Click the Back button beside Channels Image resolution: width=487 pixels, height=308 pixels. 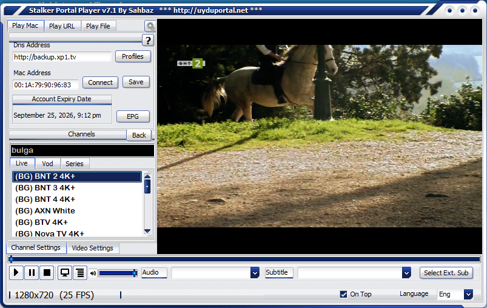pyautogui.click(x=139, y=135)
